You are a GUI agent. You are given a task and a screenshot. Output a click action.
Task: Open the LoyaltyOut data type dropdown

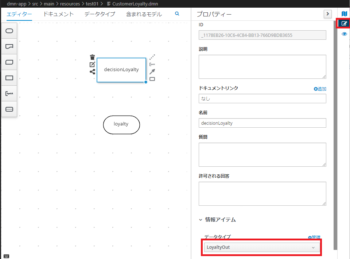pyautogui.click(x=262, y=247)
